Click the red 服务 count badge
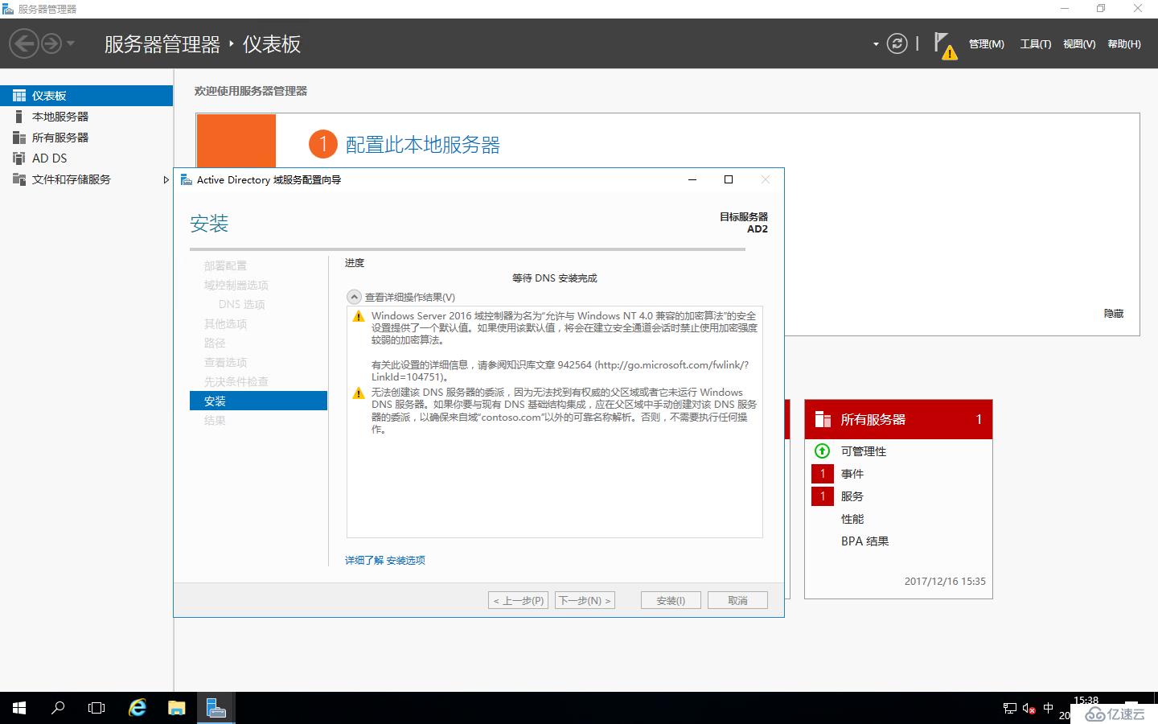This screenshot has width=1158, height=724. pyautogui.click(x=823, y=496)
